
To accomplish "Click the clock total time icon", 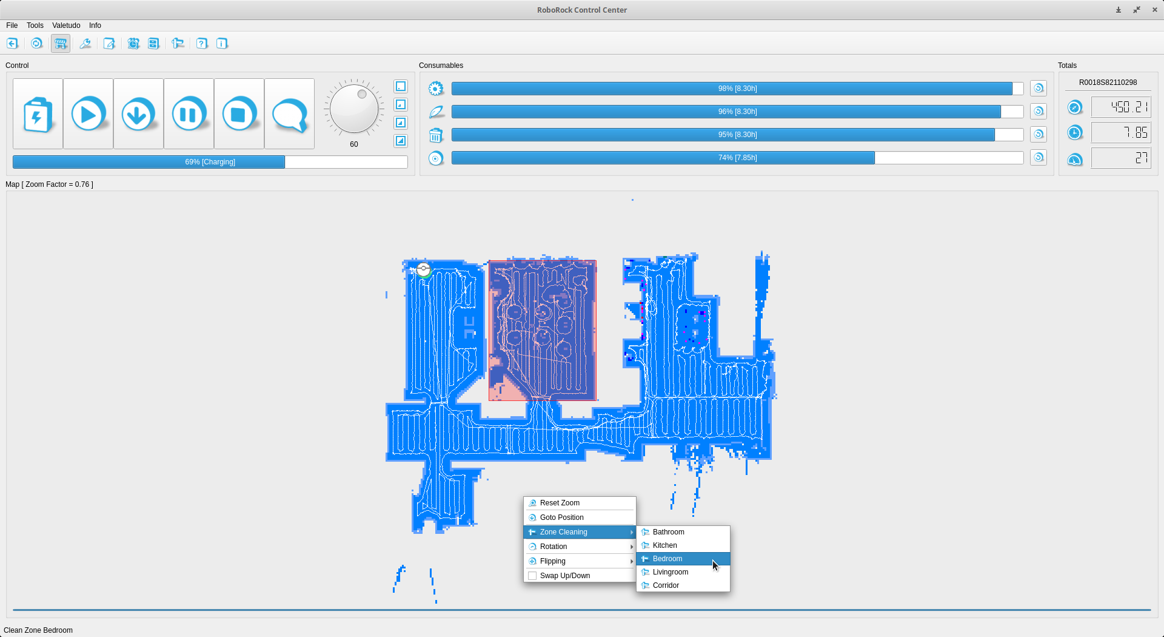I will click(x=1075, y=133).
